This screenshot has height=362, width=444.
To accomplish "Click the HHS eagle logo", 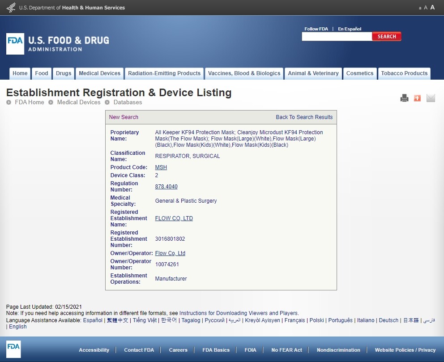I will pyautogui.click(x=11, y=7).
